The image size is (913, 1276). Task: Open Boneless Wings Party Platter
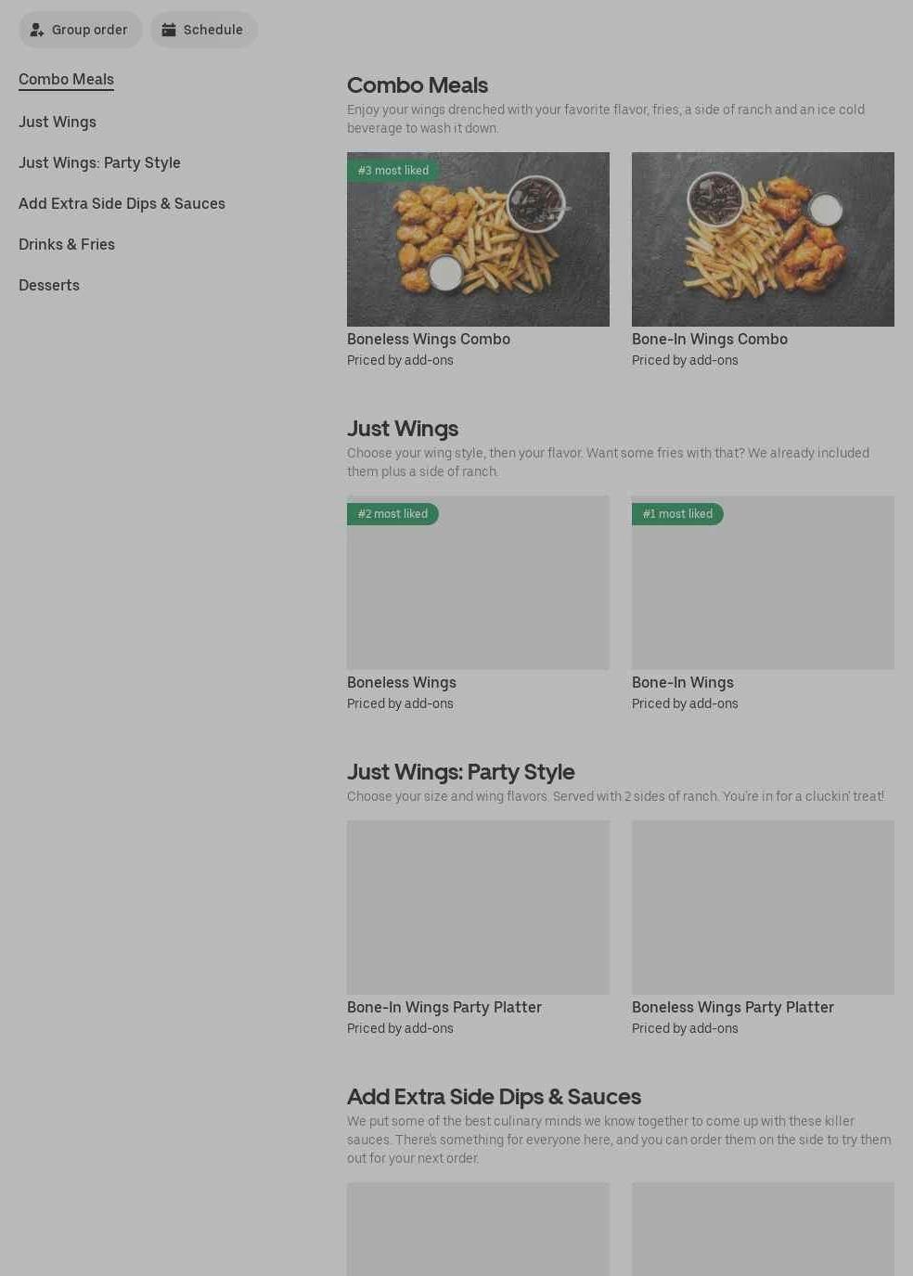763,929
